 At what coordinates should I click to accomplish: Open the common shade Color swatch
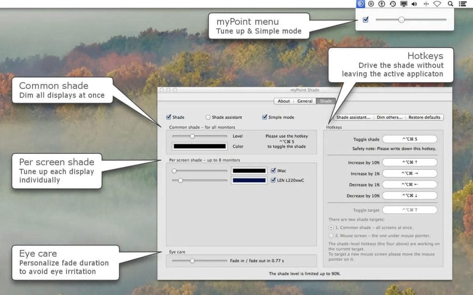200,146
